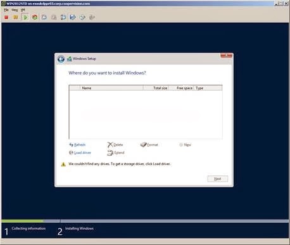Minimize the vSphere console window

[x=277, y=3]
